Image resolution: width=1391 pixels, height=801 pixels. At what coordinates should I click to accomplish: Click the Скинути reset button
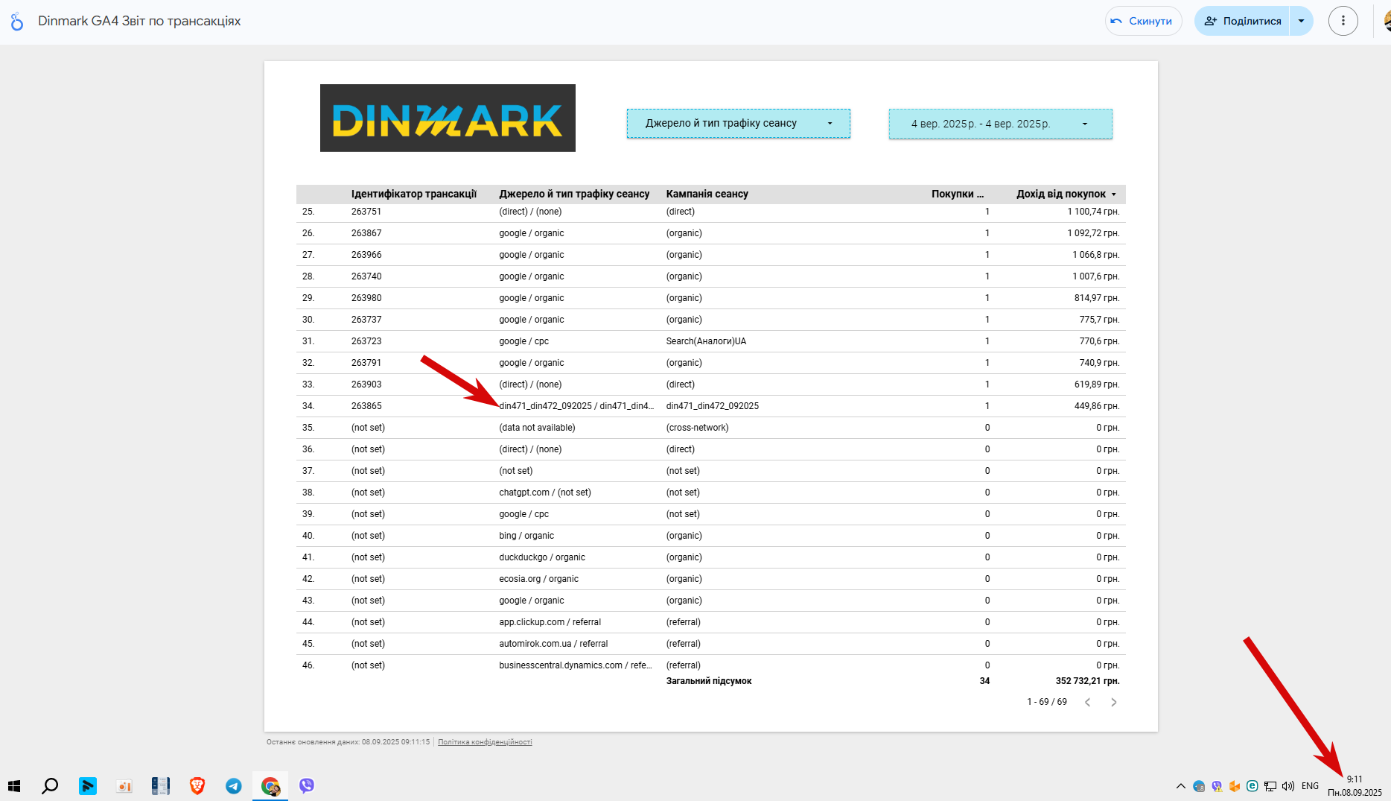(1143, 21)
